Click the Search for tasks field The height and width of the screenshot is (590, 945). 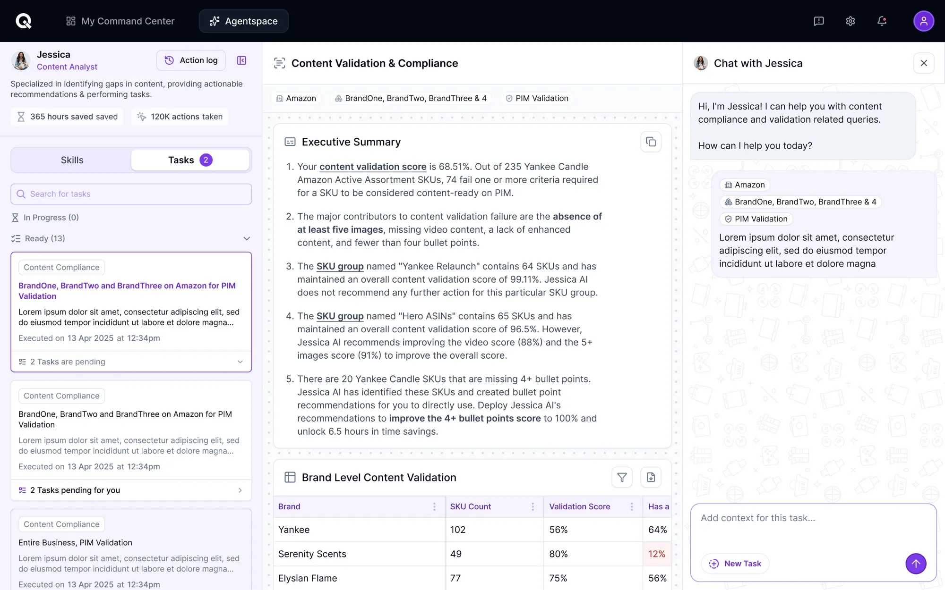coord(131,194)
